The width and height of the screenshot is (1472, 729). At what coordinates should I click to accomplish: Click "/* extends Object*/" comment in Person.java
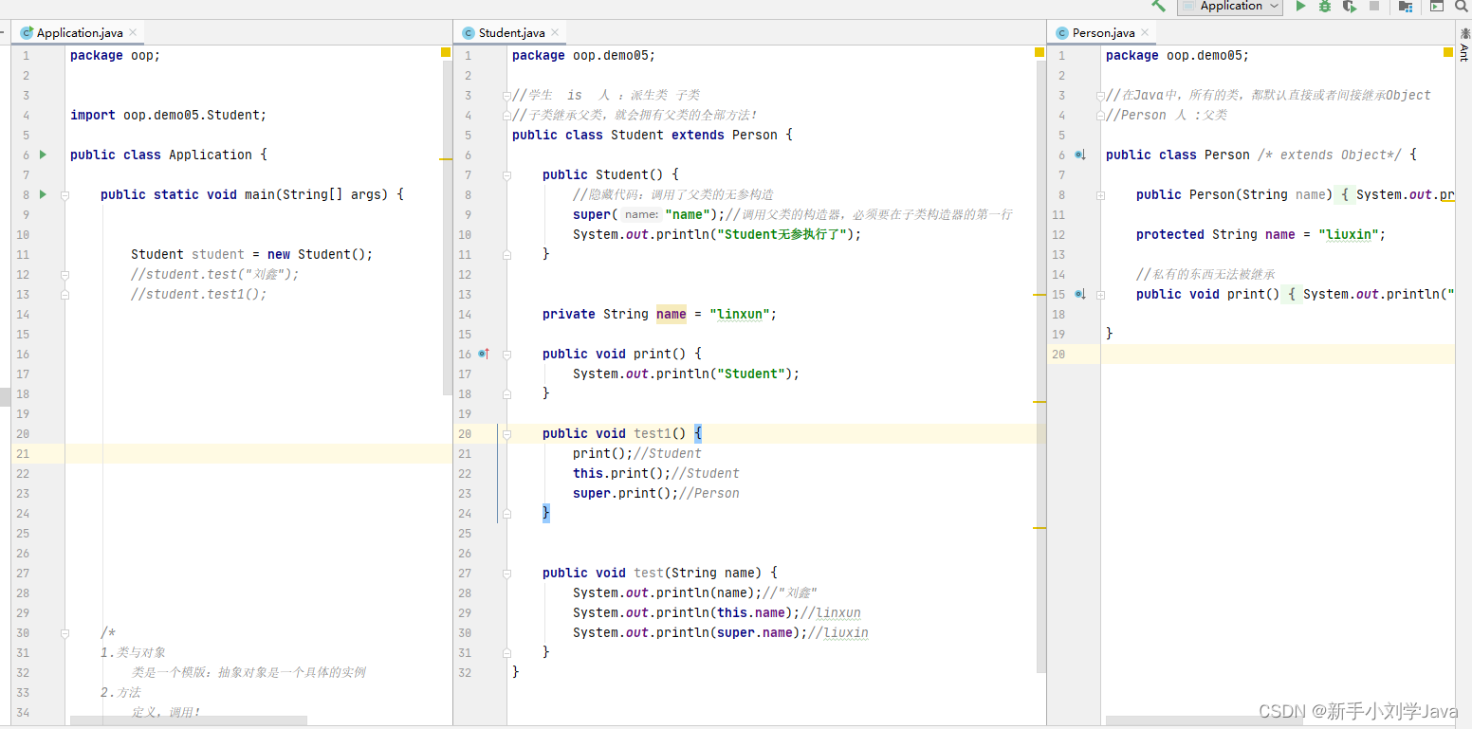click(1330, 155)
